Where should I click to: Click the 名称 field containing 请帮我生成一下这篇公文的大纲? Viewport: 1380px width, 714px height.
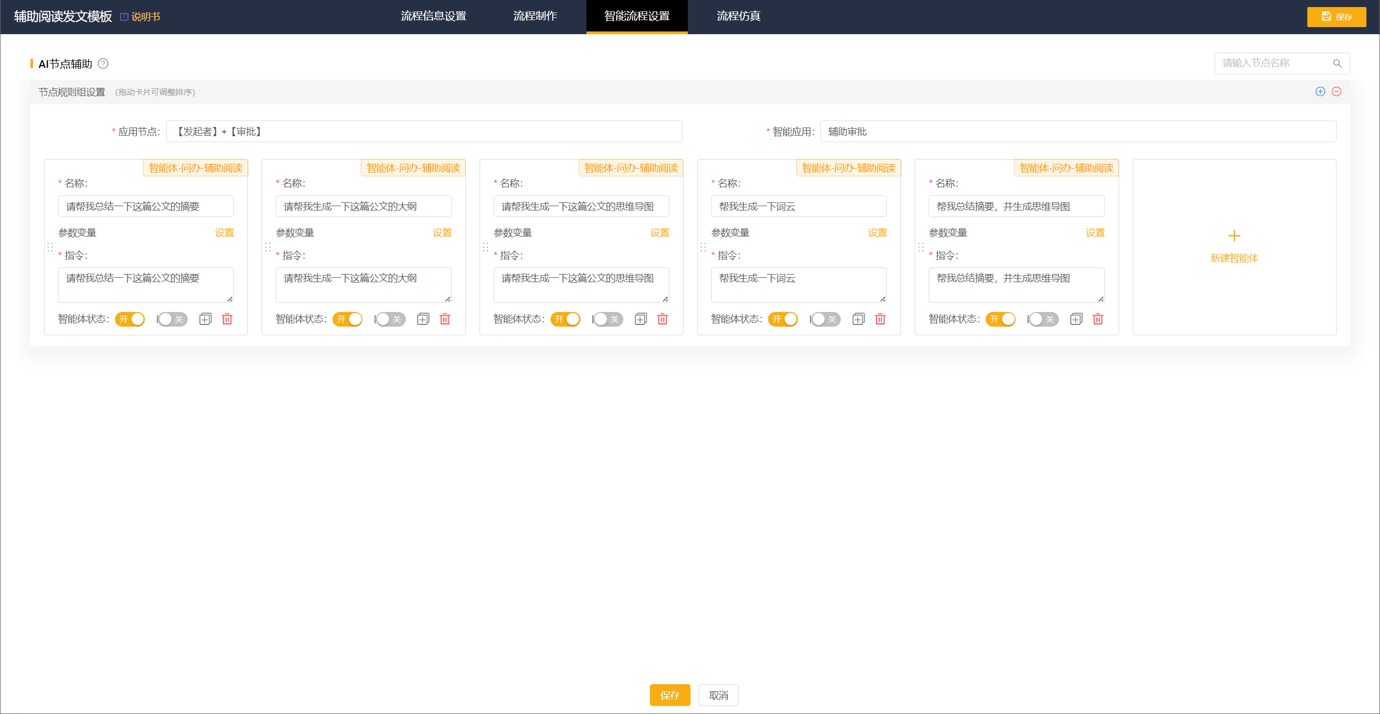[x=363, y=206]
